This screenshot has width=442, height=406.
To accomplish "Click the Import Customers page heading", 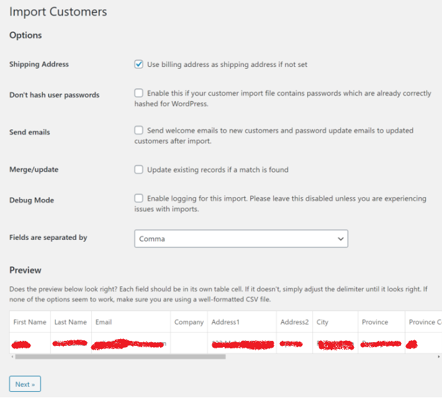I will pyautogui.click(x=58, y=12).
